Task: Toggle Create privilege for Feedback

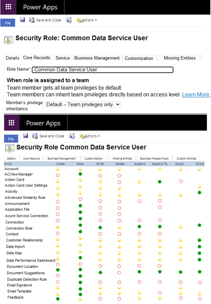Action: pos(58,299)
